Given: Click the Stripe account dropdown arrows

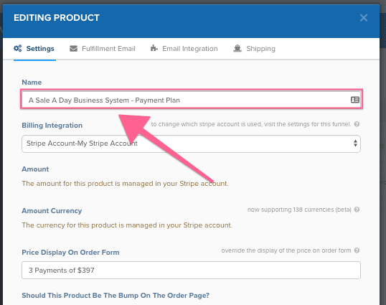Looking at the screenshot, I should click(355, 144).
